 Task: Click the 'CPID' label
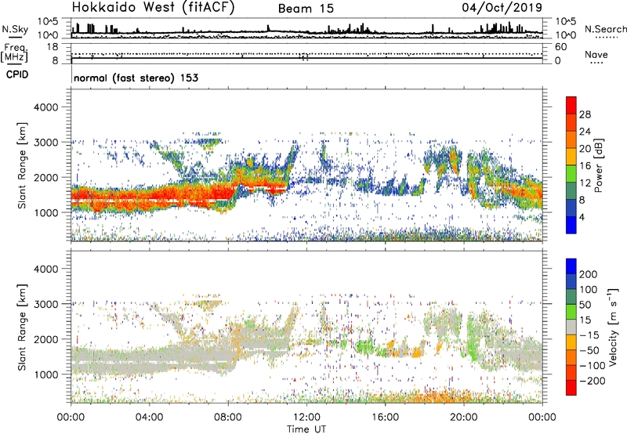click(x=17, y=74)
